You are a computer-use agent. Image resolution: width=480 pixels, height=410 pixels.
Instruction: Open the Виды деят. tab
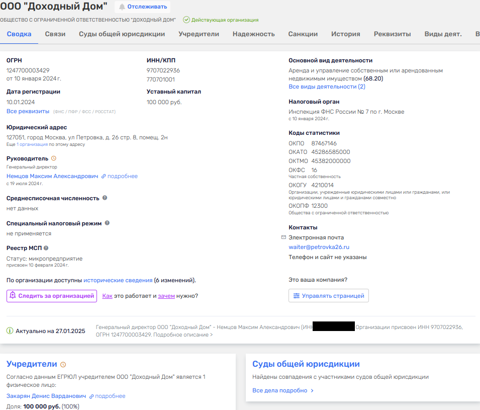pos(443,34)
